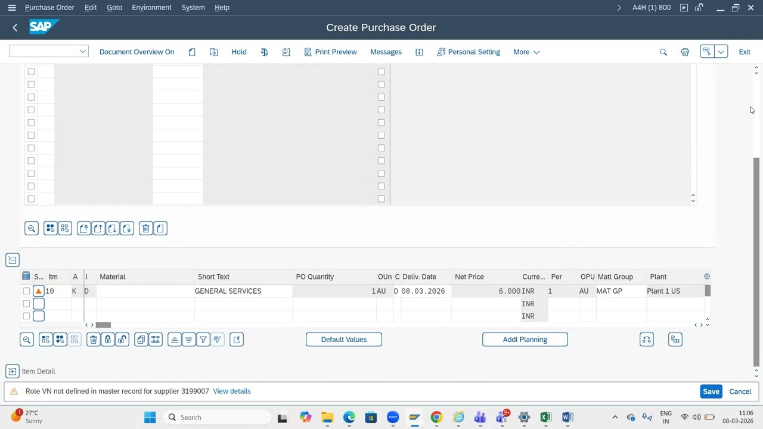
Task: Open the Purchase Order menu
Action: pyautogui.click(x=49, y=8)
